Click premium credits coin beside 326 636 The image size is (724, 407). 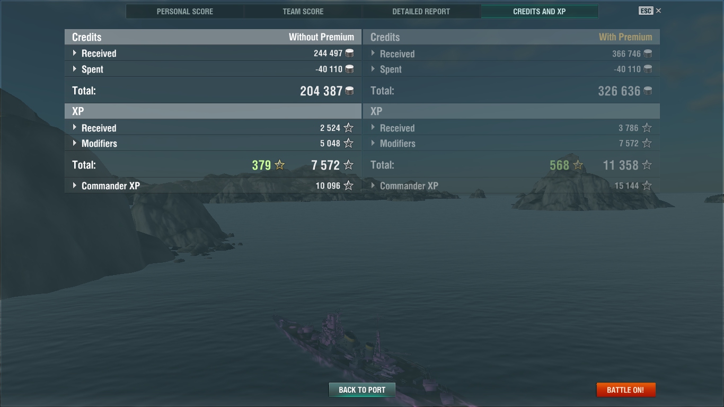pos(648,91)
